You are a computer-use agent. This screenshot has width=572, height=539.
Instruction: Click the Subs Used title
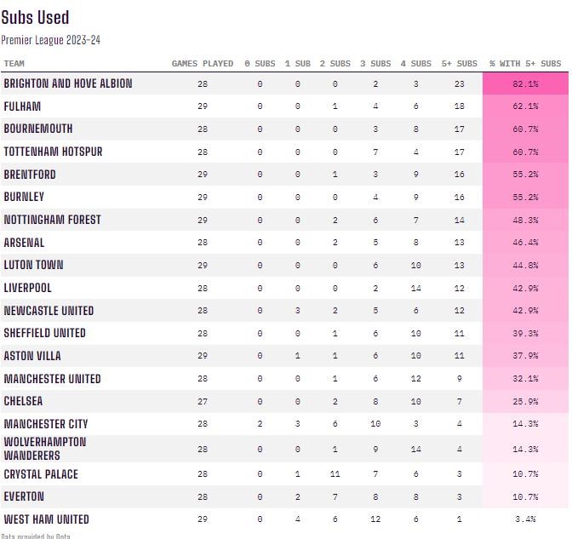coord(36,18)
